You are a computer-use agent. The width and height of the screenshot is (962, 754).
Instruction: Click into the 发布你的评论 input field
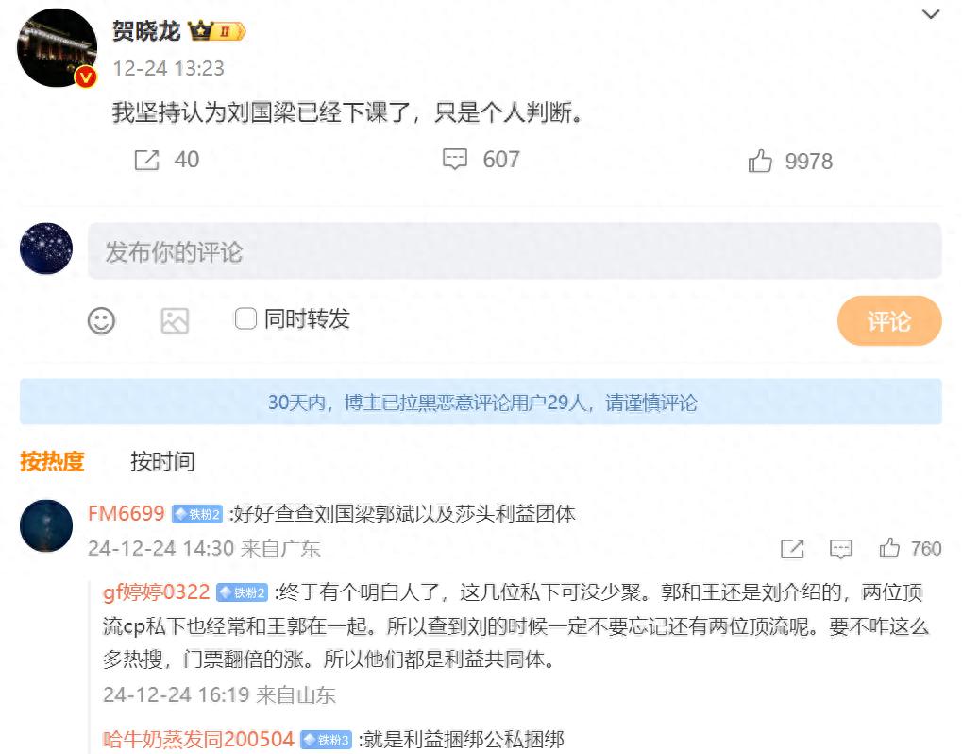(x=515, y=251)
